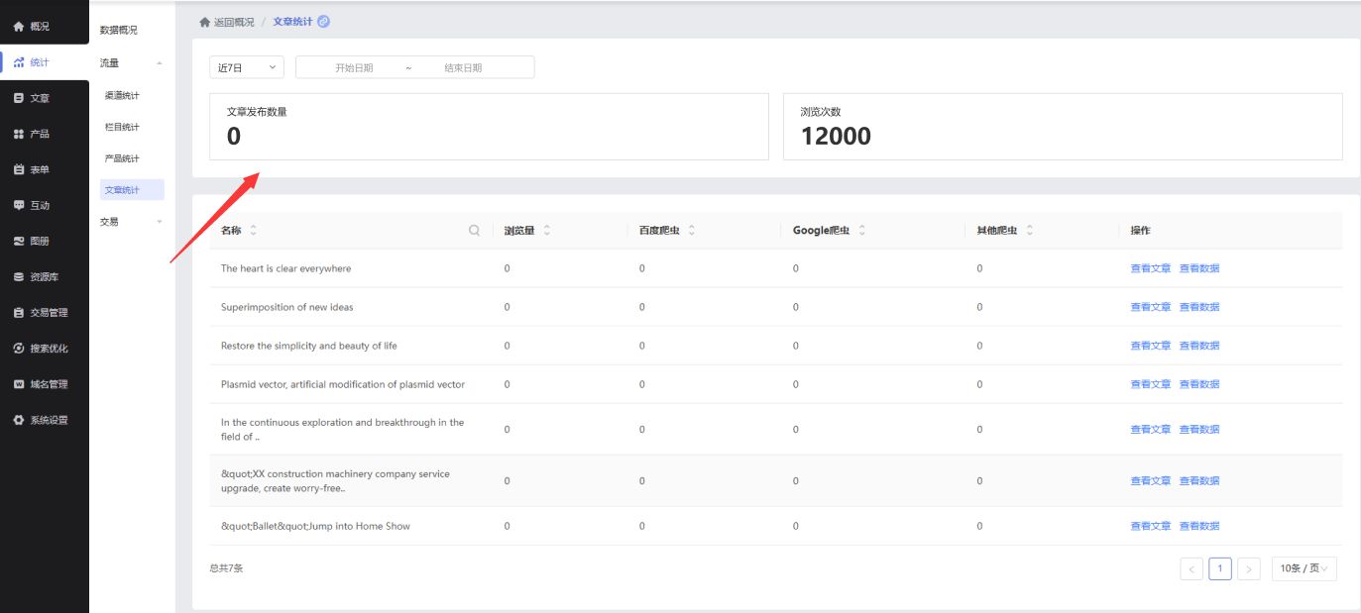The height and width of the screenshot is (613, 1361).
Task: Collapse the 流量 submenu group
Action: pyautogui.click(x=132, y=63)
